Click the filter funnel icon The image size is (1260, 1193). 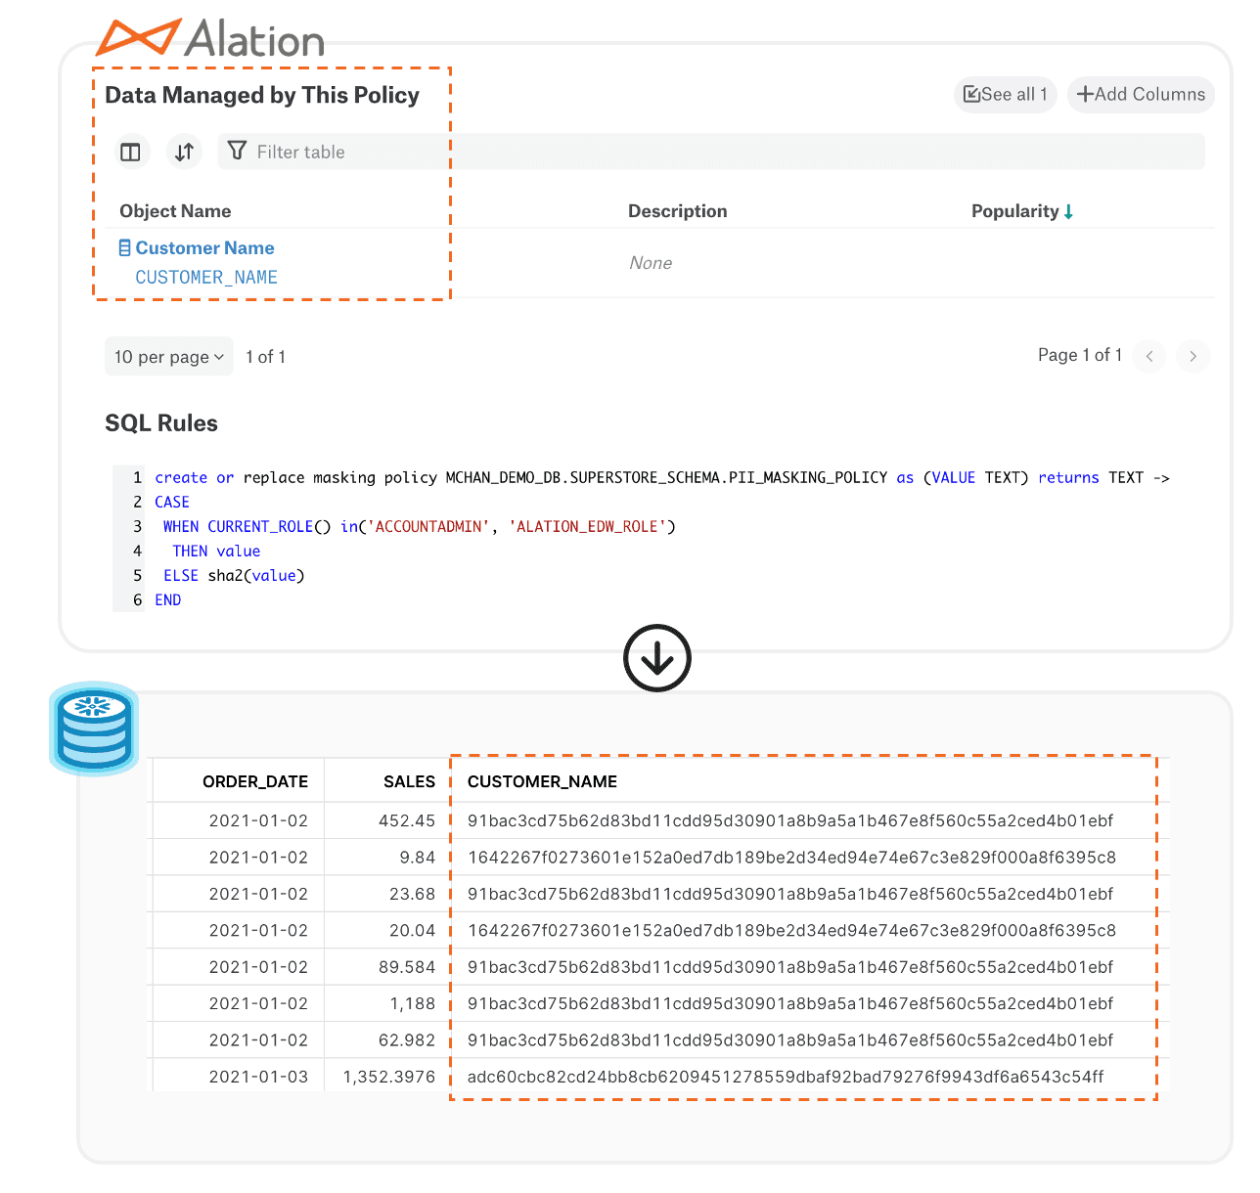[237, 151]
